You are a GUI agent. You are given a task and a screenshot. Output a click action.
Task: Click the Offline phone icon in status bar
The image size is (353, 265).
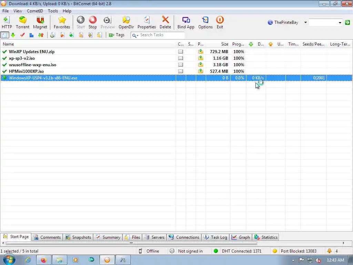[140, 251]
